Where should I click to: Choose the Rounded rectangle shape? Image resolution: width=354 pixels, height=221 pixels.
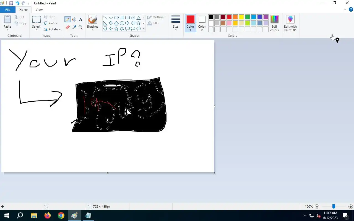127,18
